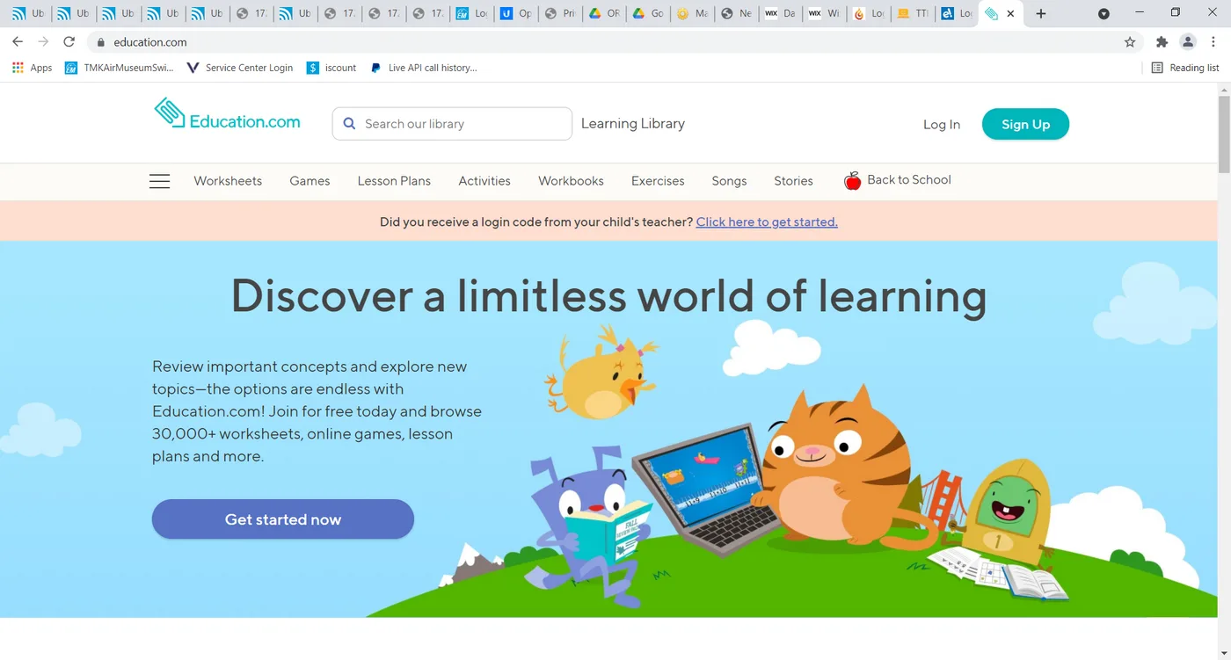Click the Get started now button
Viewport: 1231px width, 660px height.
(283, 519)
